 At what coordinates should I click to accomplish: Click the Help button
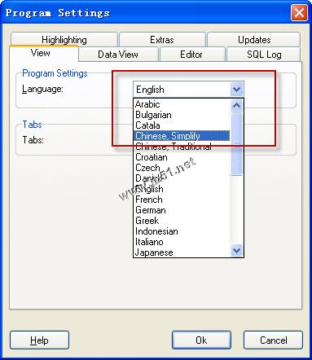(39, 340)
